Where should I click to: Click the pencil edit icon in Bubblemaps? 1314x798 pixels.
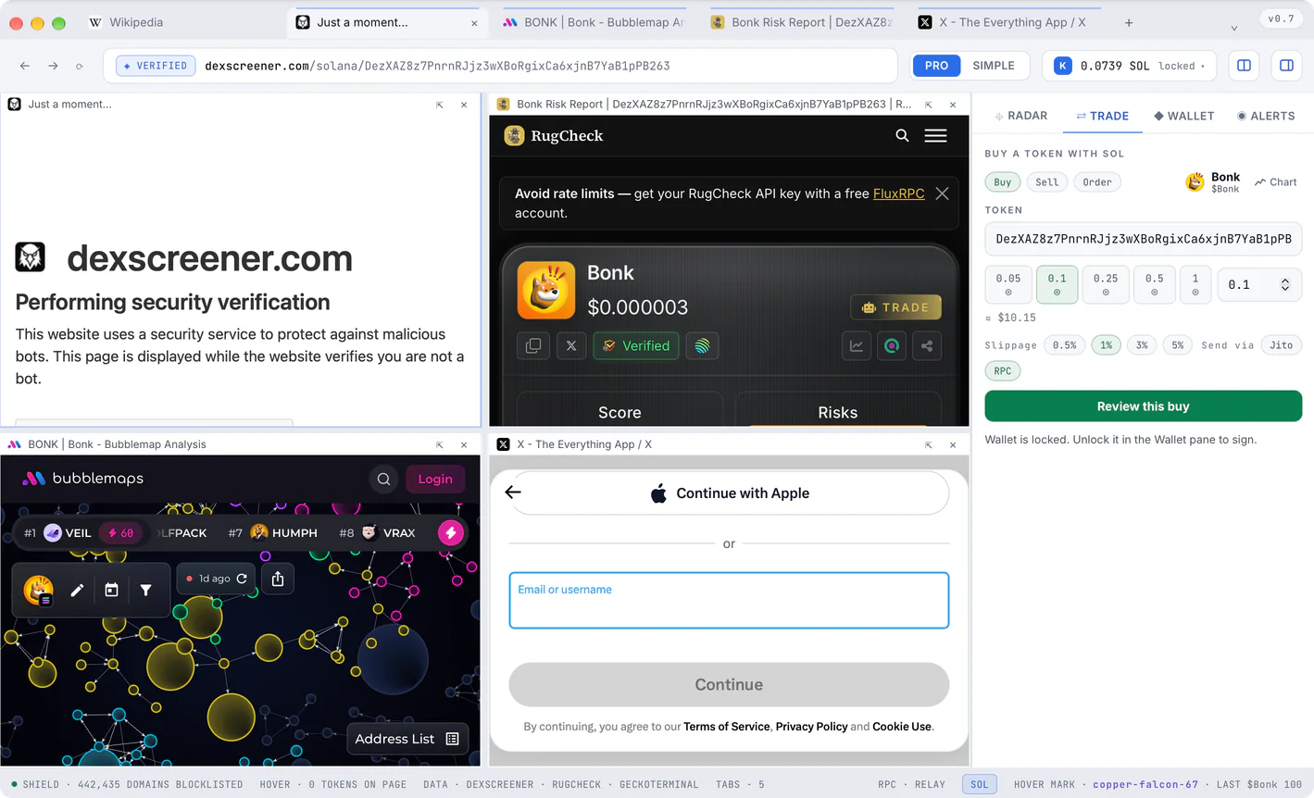pyautogui.click(x=77, y=590)
